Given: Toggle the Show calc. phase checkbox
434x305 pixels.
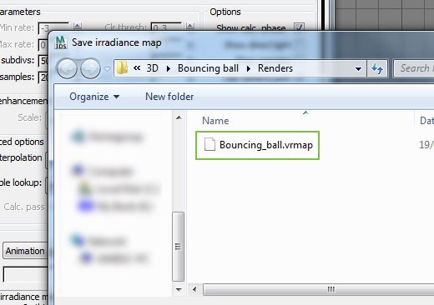Looking at the screenshot, I should coord(299,27).
